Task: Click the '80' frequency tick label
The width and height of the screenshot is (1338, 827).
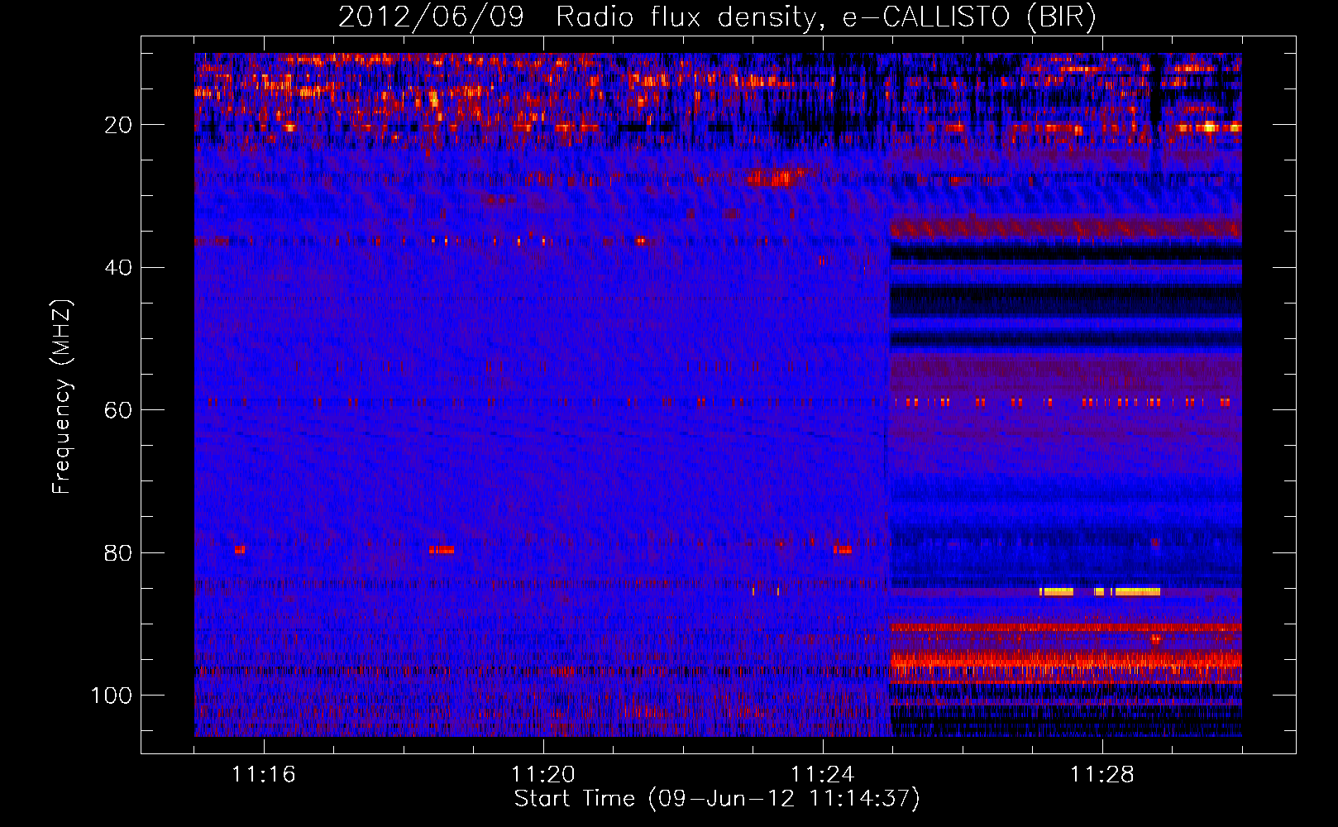Action: [118, 552]
